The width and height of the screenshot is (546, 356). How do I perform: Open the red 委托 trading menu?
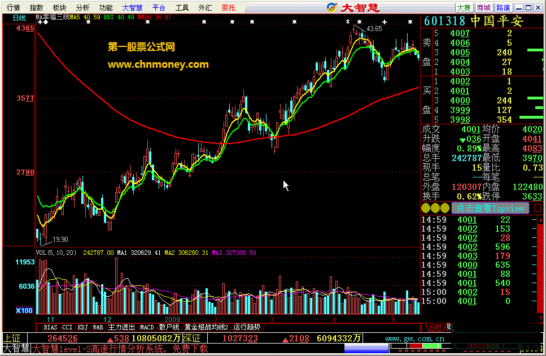tap(229, 7)
